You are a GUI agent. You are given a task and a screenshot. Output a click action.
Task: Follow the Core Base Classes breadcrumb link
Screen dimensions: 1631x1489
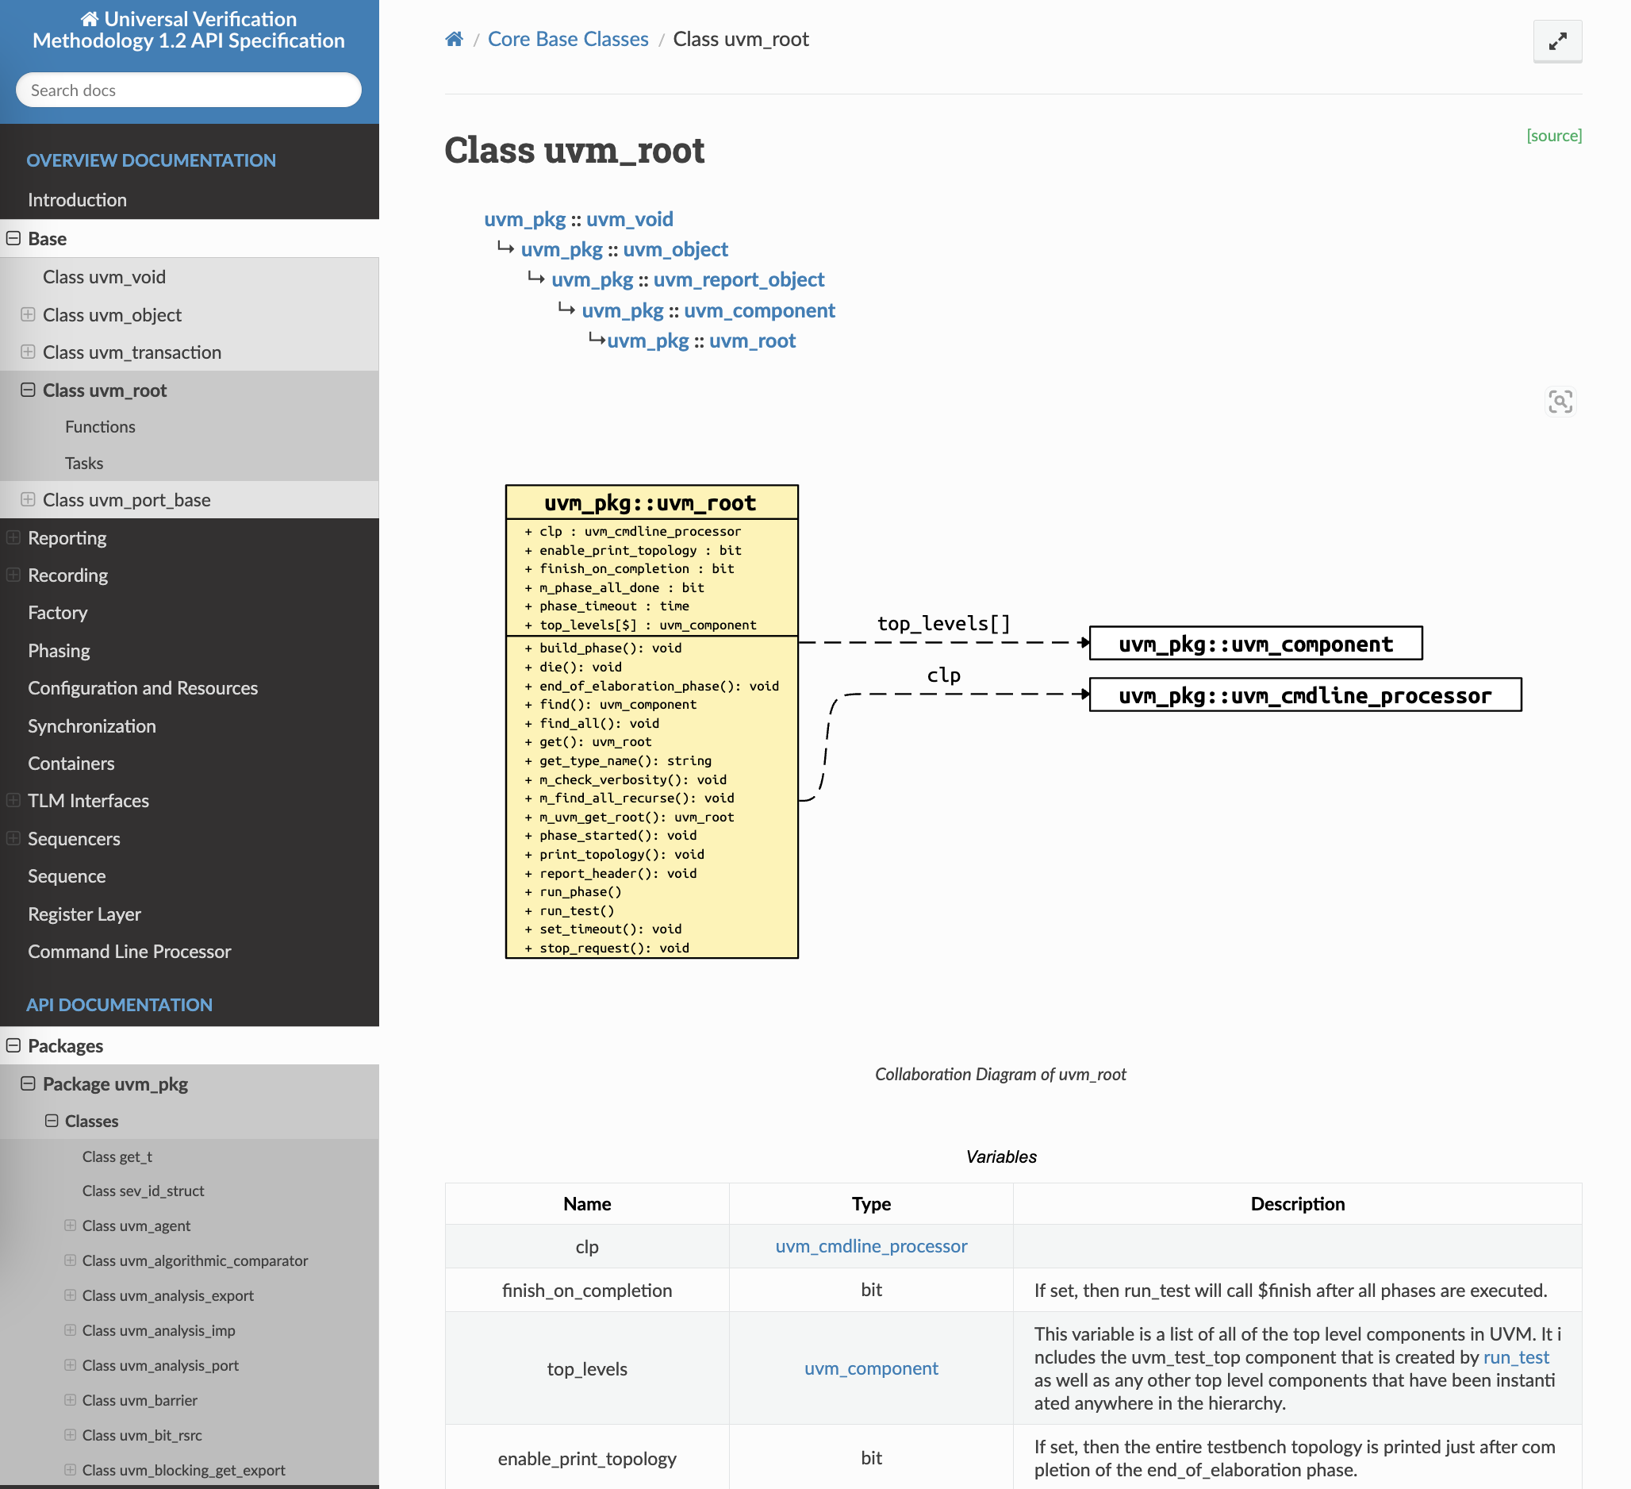567,39
